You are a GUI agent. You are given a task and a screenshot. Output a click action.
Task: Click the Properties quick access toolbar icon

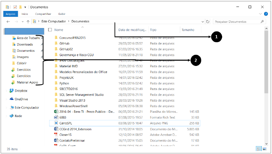(x=15, y=7)
